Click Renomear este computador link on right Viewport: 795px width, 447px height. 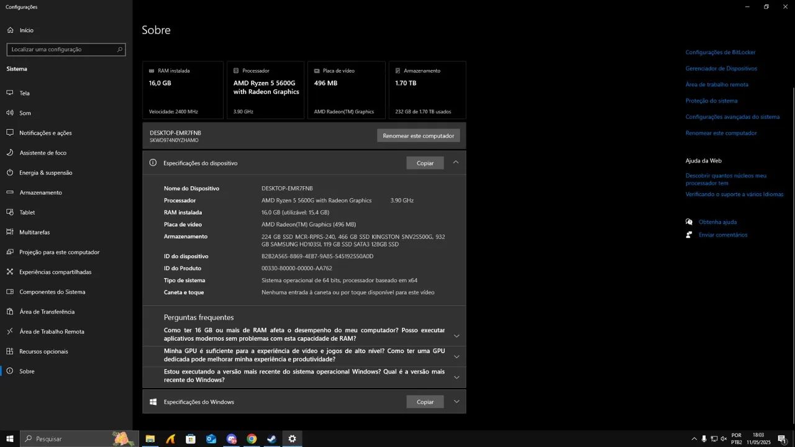(721, 133)
